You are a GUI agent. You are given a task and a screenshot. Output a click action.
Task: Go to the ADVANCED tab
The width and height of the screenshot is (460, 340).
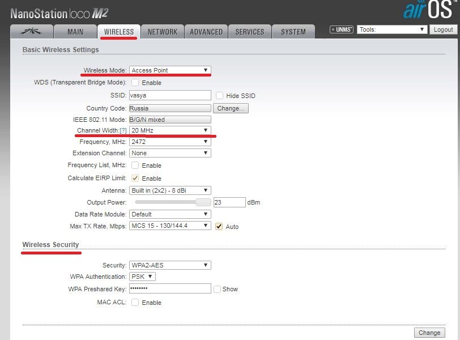click(x=206, y=32)
